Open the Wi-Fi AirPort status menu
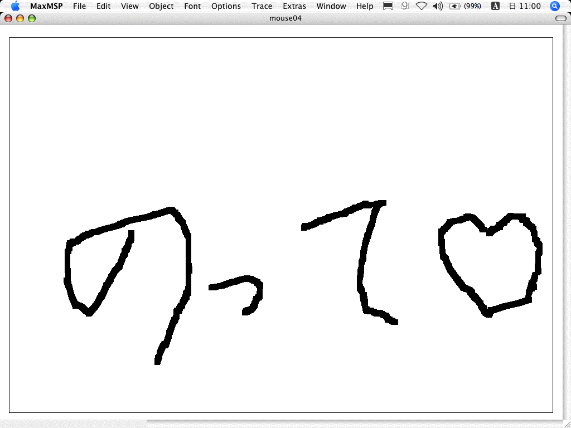Viewport: 571px width, 428px height. click(x=422, y=6)
